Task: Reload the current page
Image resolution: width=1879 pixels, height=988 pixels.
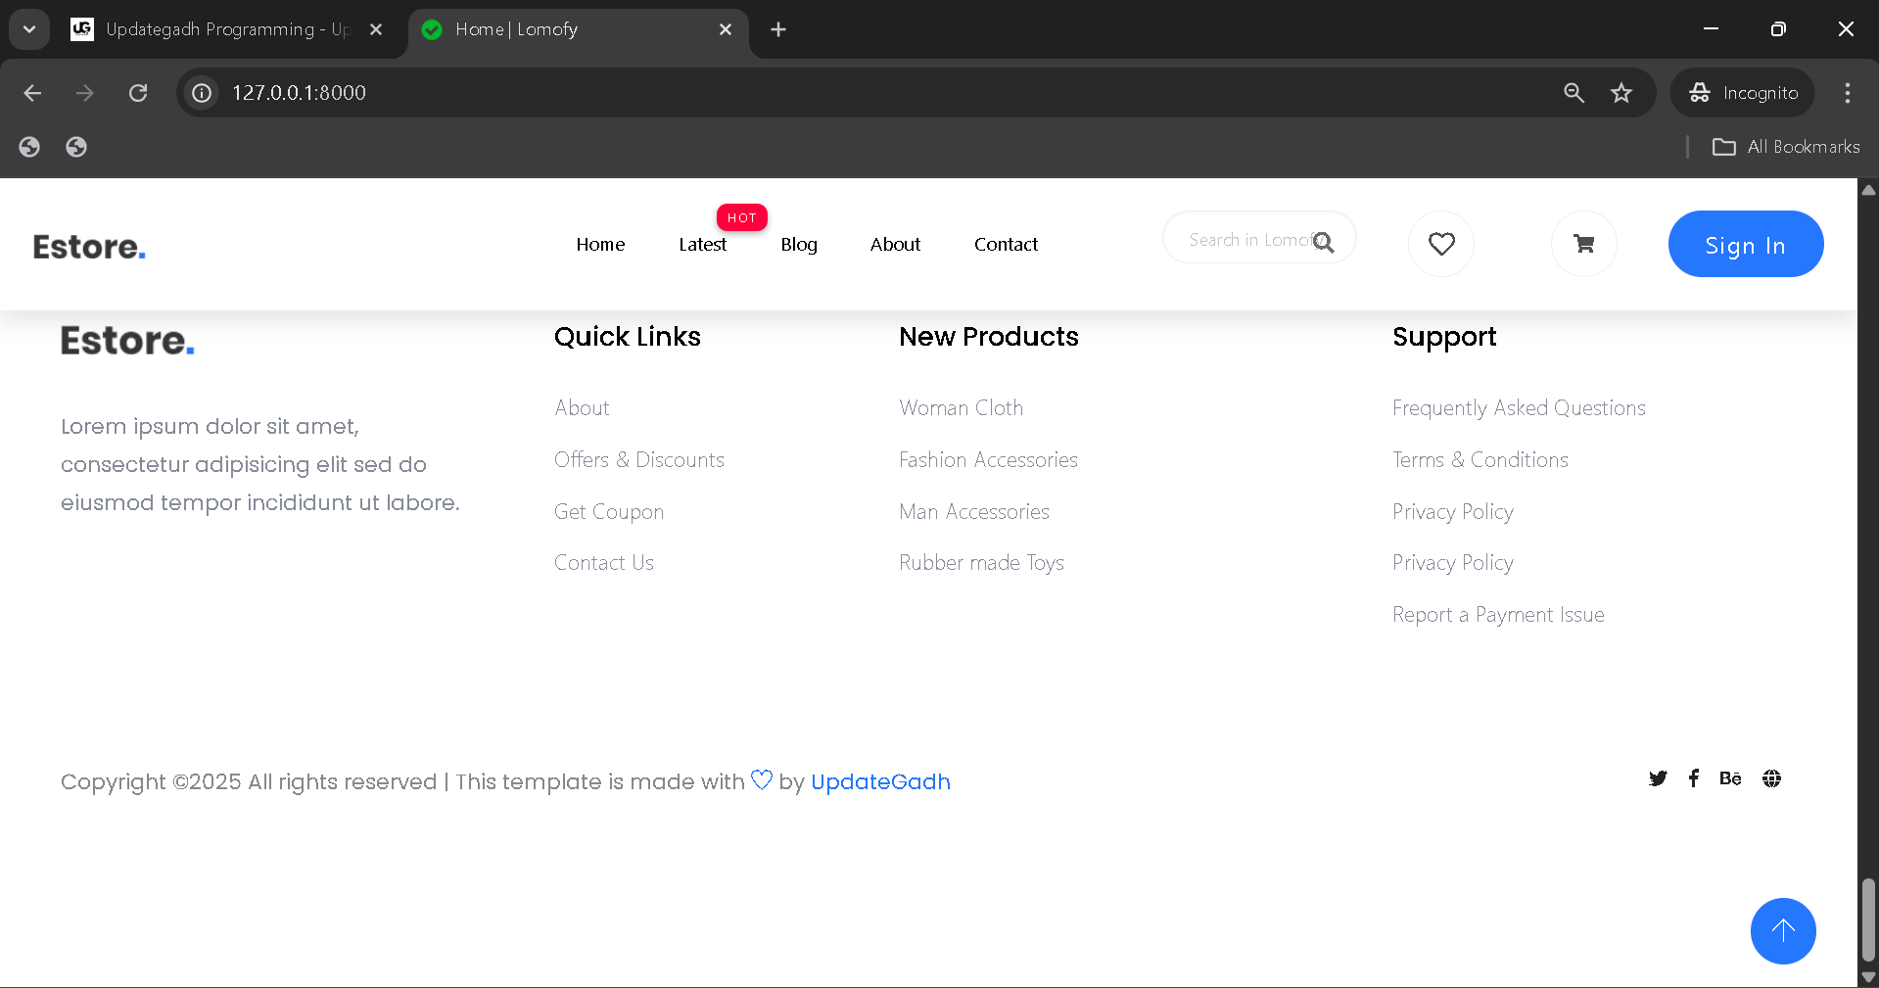Action: click(138, 92)
